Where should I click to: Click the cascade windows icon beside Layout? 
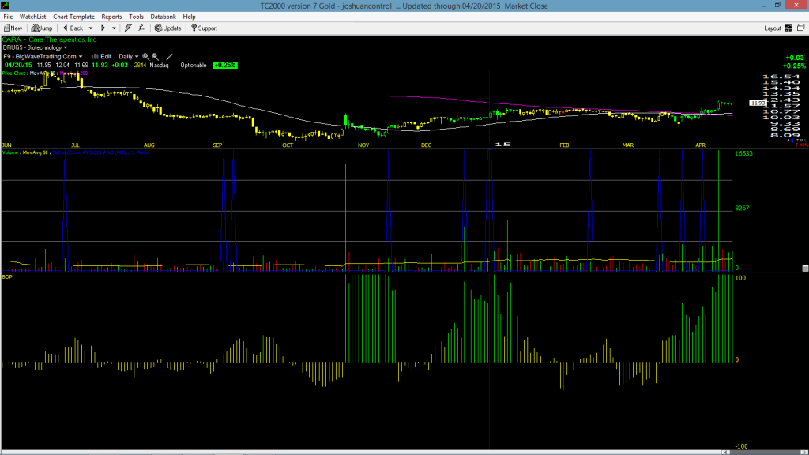tap(801, 28)
